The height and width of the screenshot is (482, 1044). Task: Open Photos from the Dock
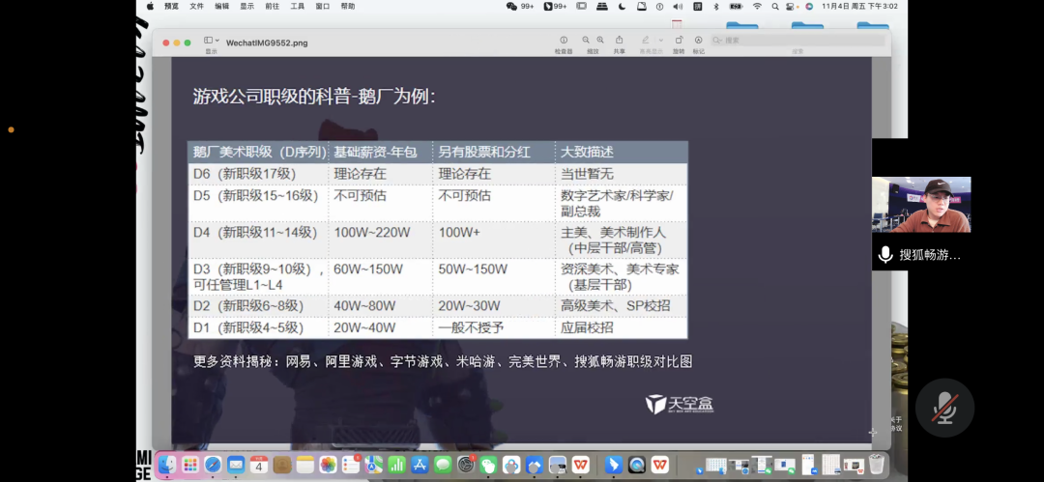point(329,464)
